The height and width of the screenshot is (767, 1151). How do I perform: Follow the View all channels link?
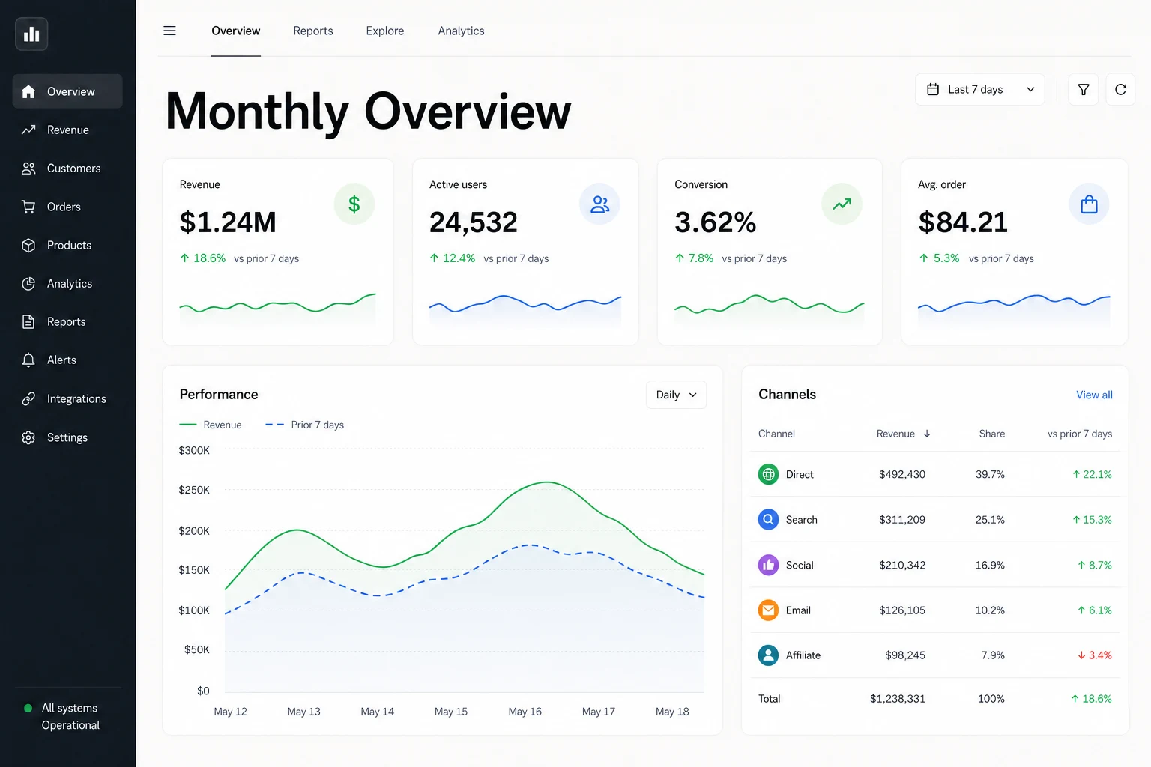(x=1094, y=395)
